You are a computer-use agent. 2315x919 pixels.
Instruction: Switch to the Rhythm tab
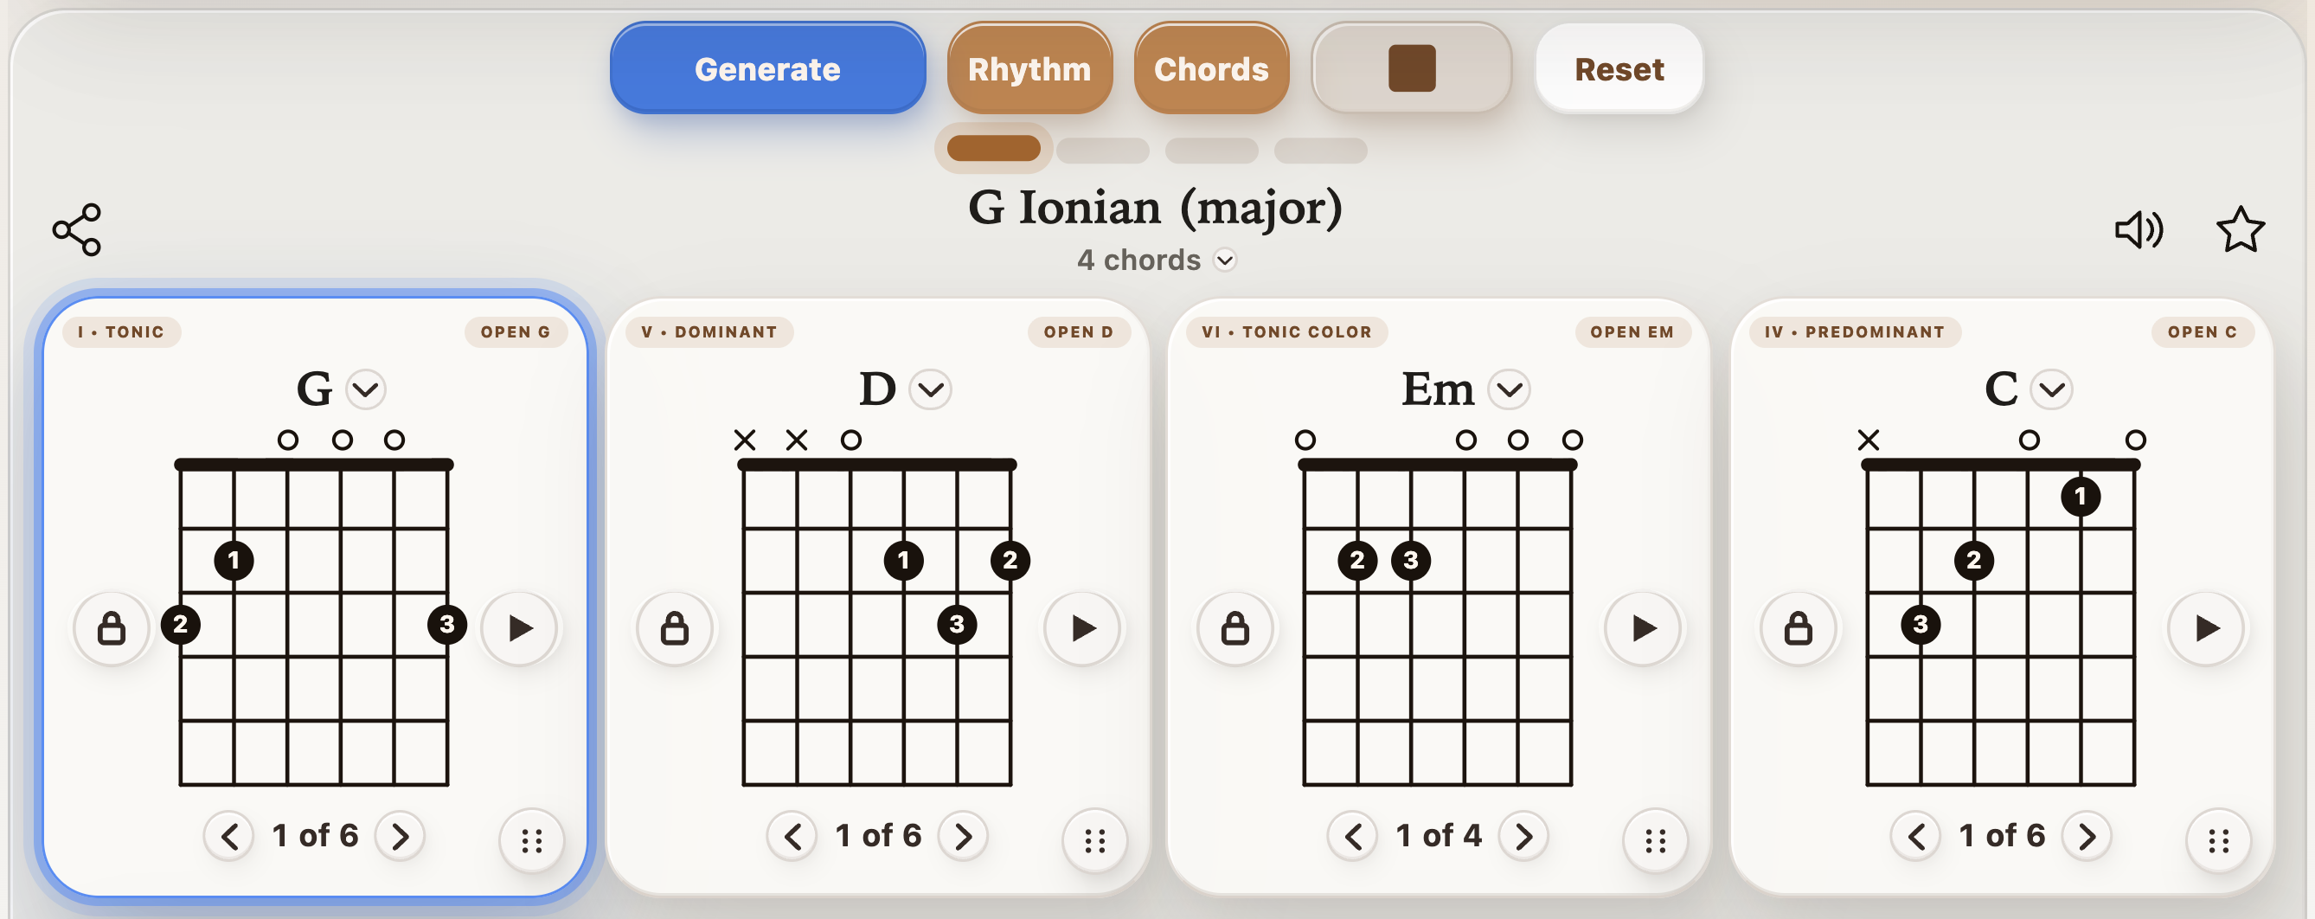[1029, 68]
